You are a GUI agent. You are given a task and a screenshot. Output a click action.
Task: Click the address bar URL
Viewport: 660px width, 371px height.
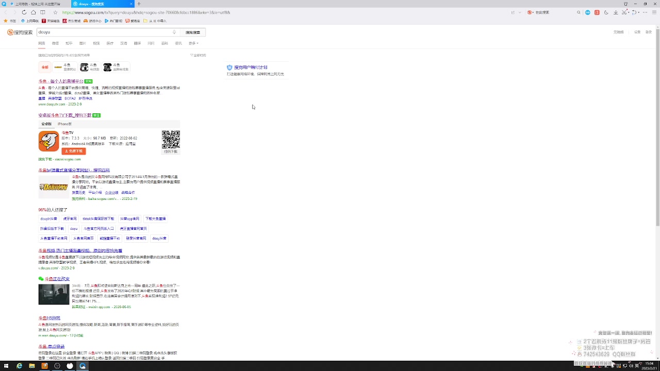(x=146, y=12)
